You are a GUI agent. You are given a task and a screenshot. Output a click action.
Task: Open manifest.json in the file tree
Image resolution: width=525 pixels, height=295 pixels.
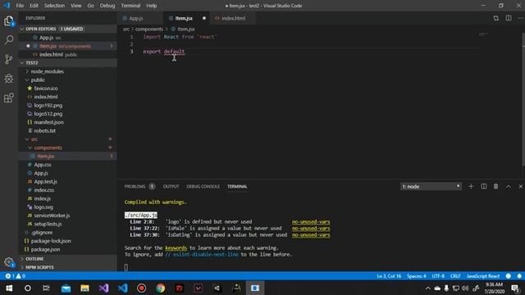(48, 122)
